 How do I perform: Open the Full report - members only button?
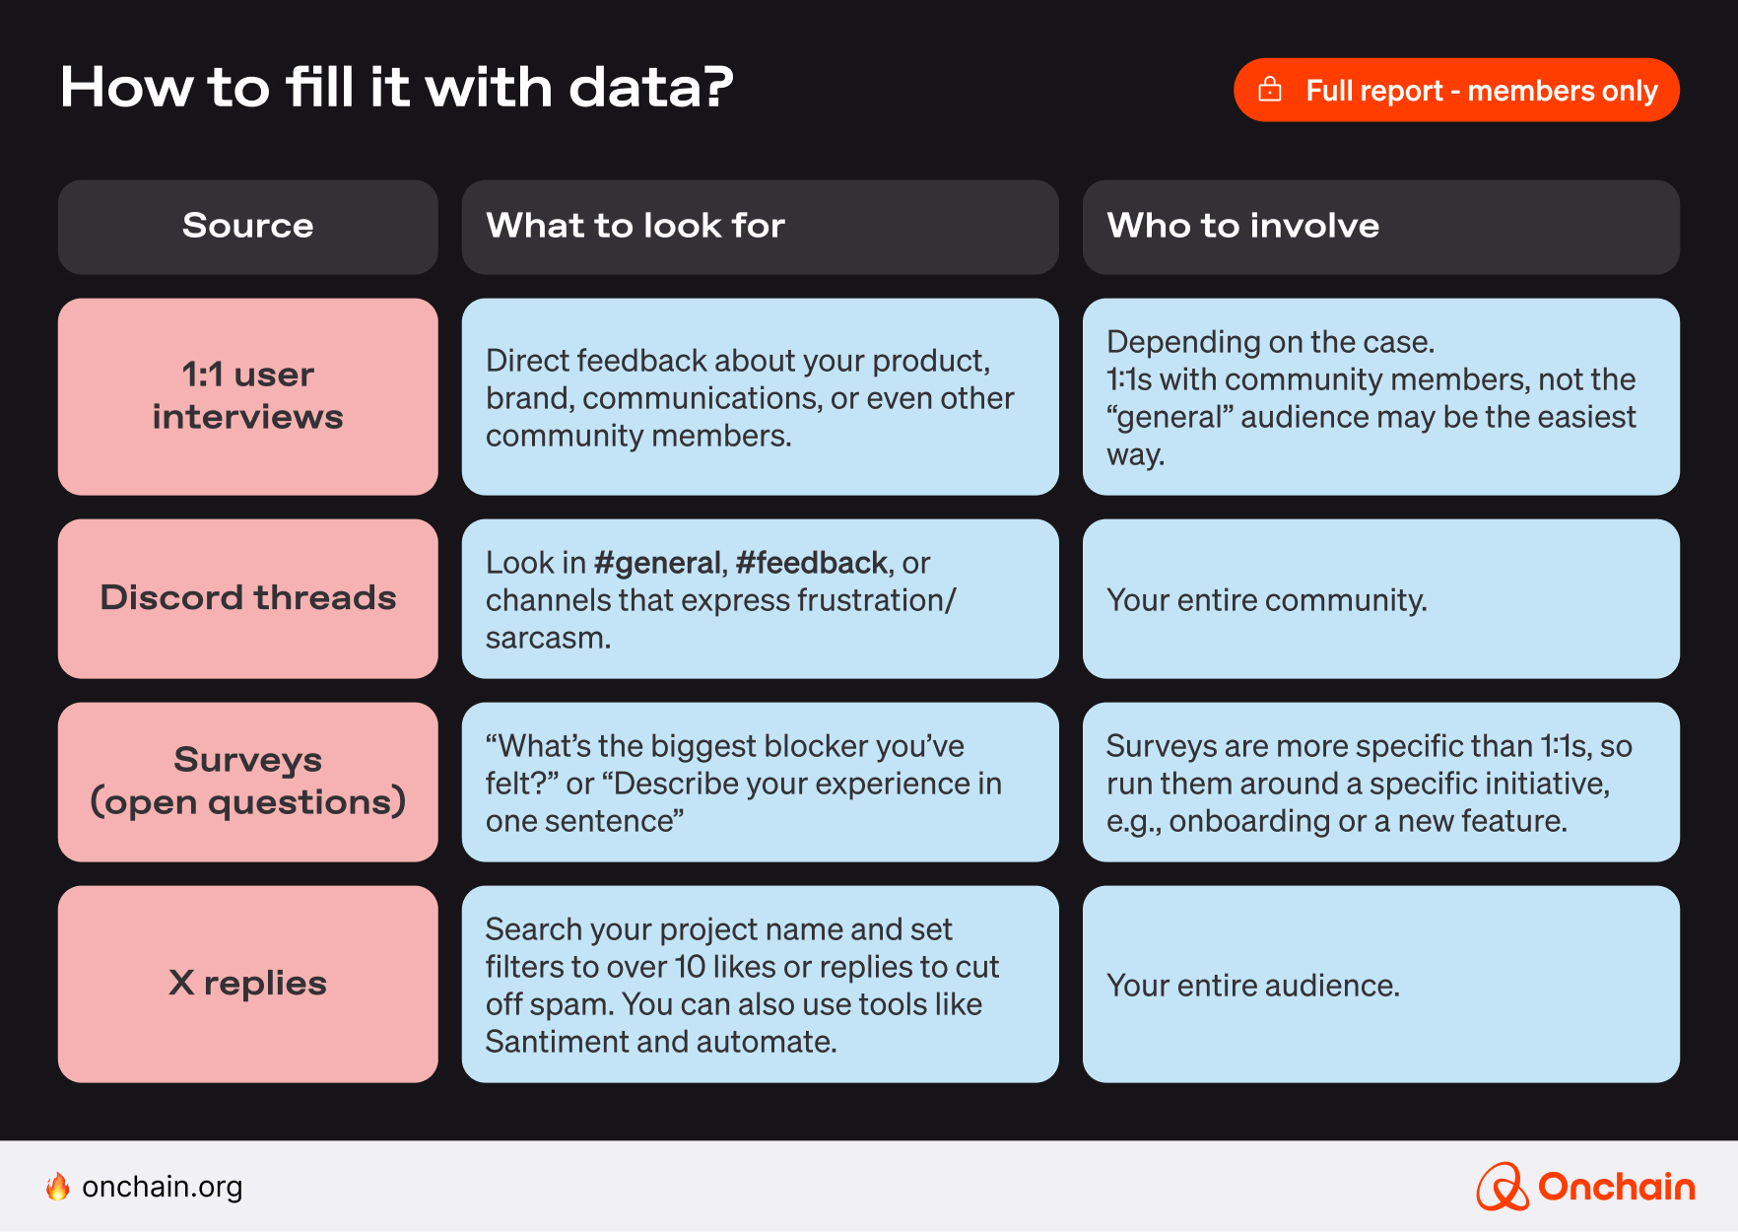[1456, 90]
